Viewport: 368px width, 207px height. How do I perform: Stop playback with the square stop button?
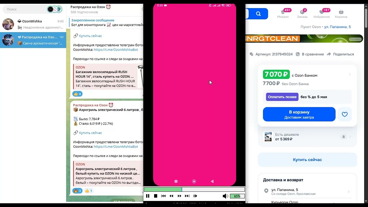pyautogui.click(x=156, y=196)
